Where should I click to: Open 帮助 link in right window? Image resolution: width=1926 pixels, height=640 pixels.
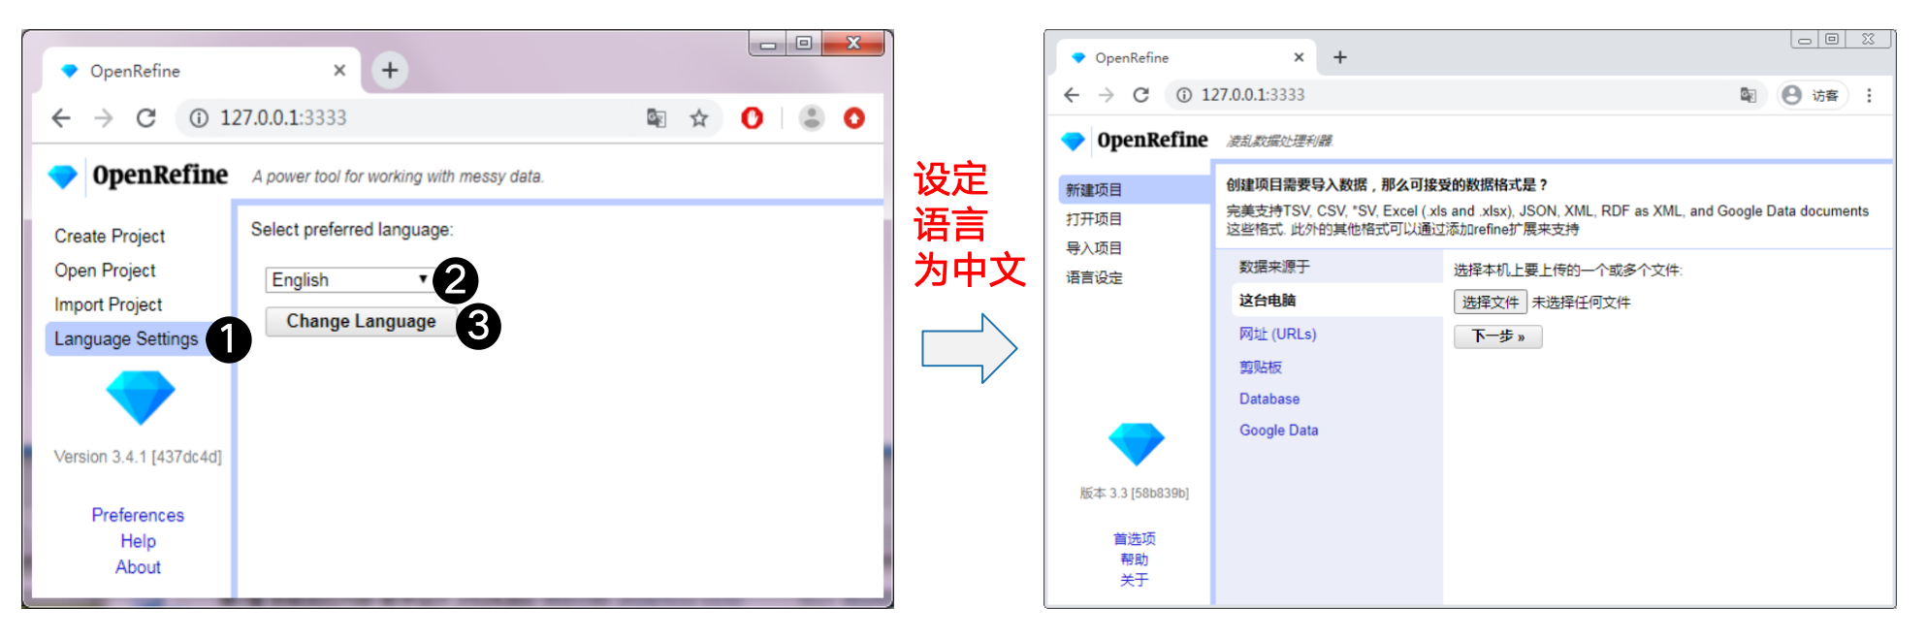1134,560
